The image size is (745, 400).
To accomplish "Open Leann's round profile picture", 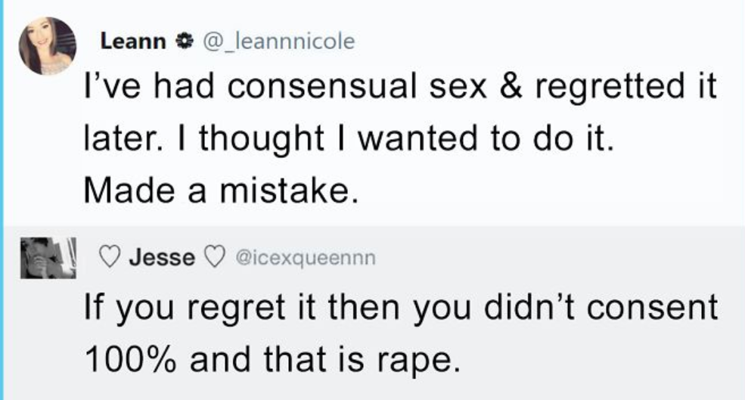I will point(48,46).
